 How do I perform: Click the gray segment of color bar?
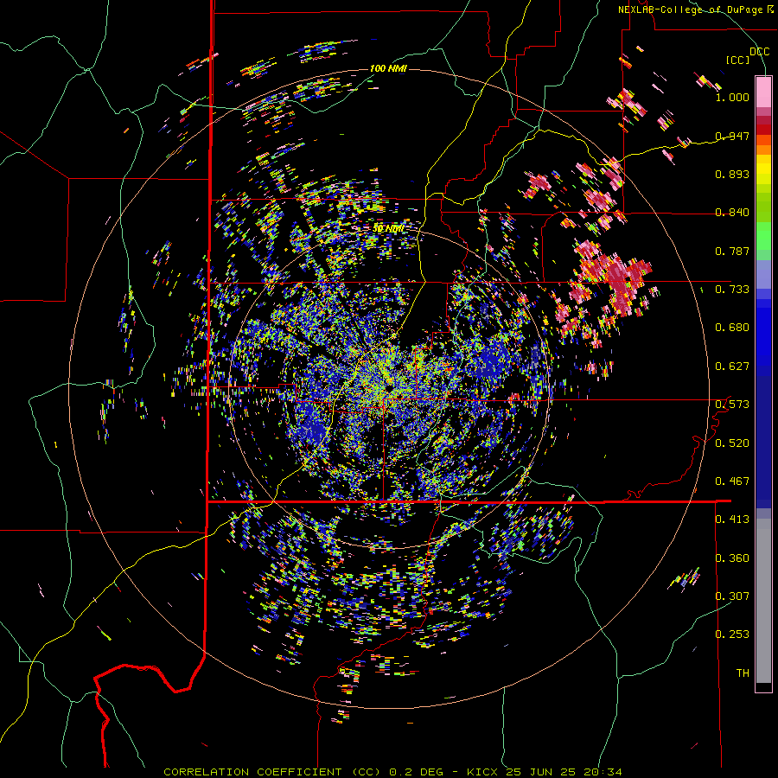[x=763, y=601]
